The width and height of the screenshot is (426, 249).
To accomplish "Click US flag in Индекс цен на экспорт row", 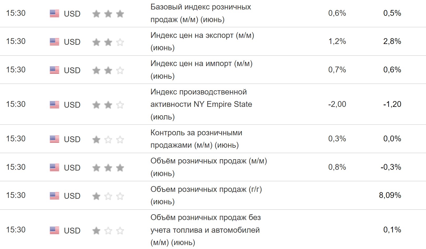I will pos(55,42).
